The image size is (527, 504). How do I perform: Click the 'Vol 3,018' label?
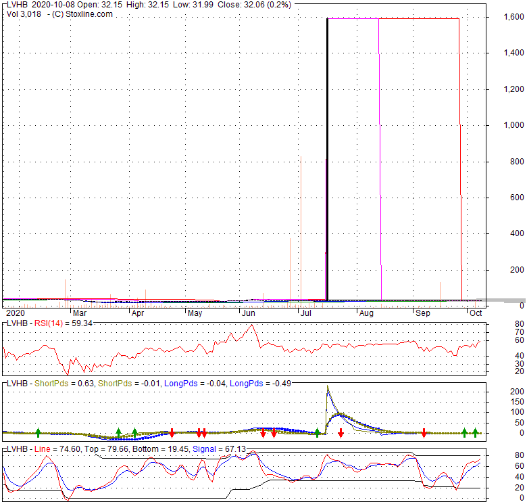pyautogui.click(x=24, y=14)
